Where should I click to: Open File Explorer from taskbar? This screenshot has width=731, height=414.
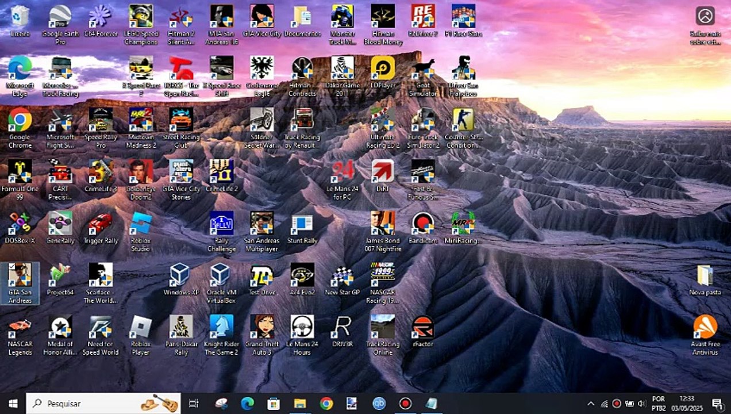[x=300, y=404]
